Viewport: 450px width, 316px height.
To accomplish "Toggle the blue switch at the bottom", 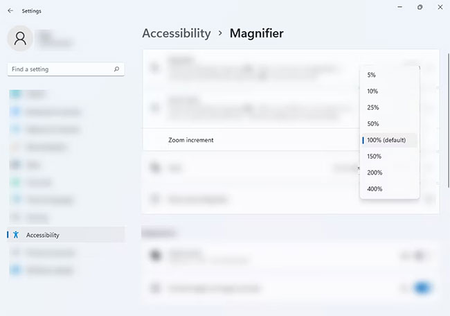I will (x=421, y=288).
